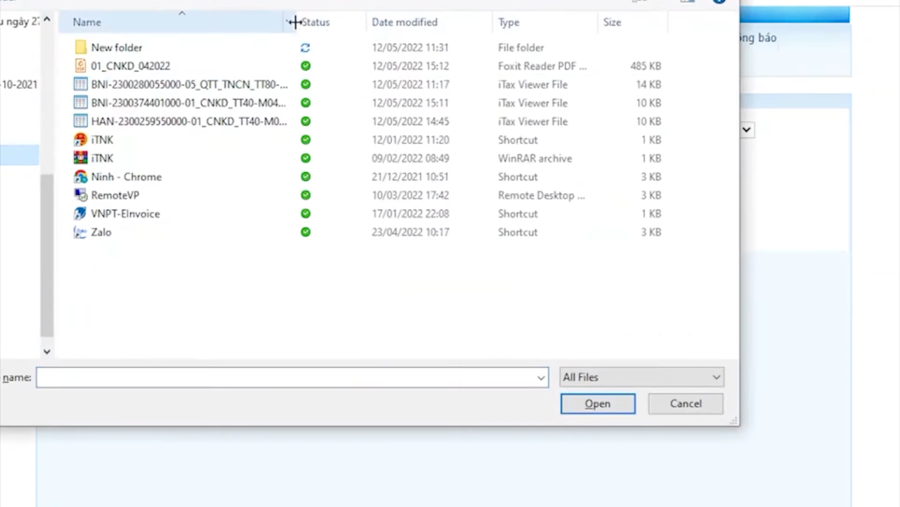Click the BNI-2300374401000 iTax file icon
900x507 pixels.
[x=80, y=103]
